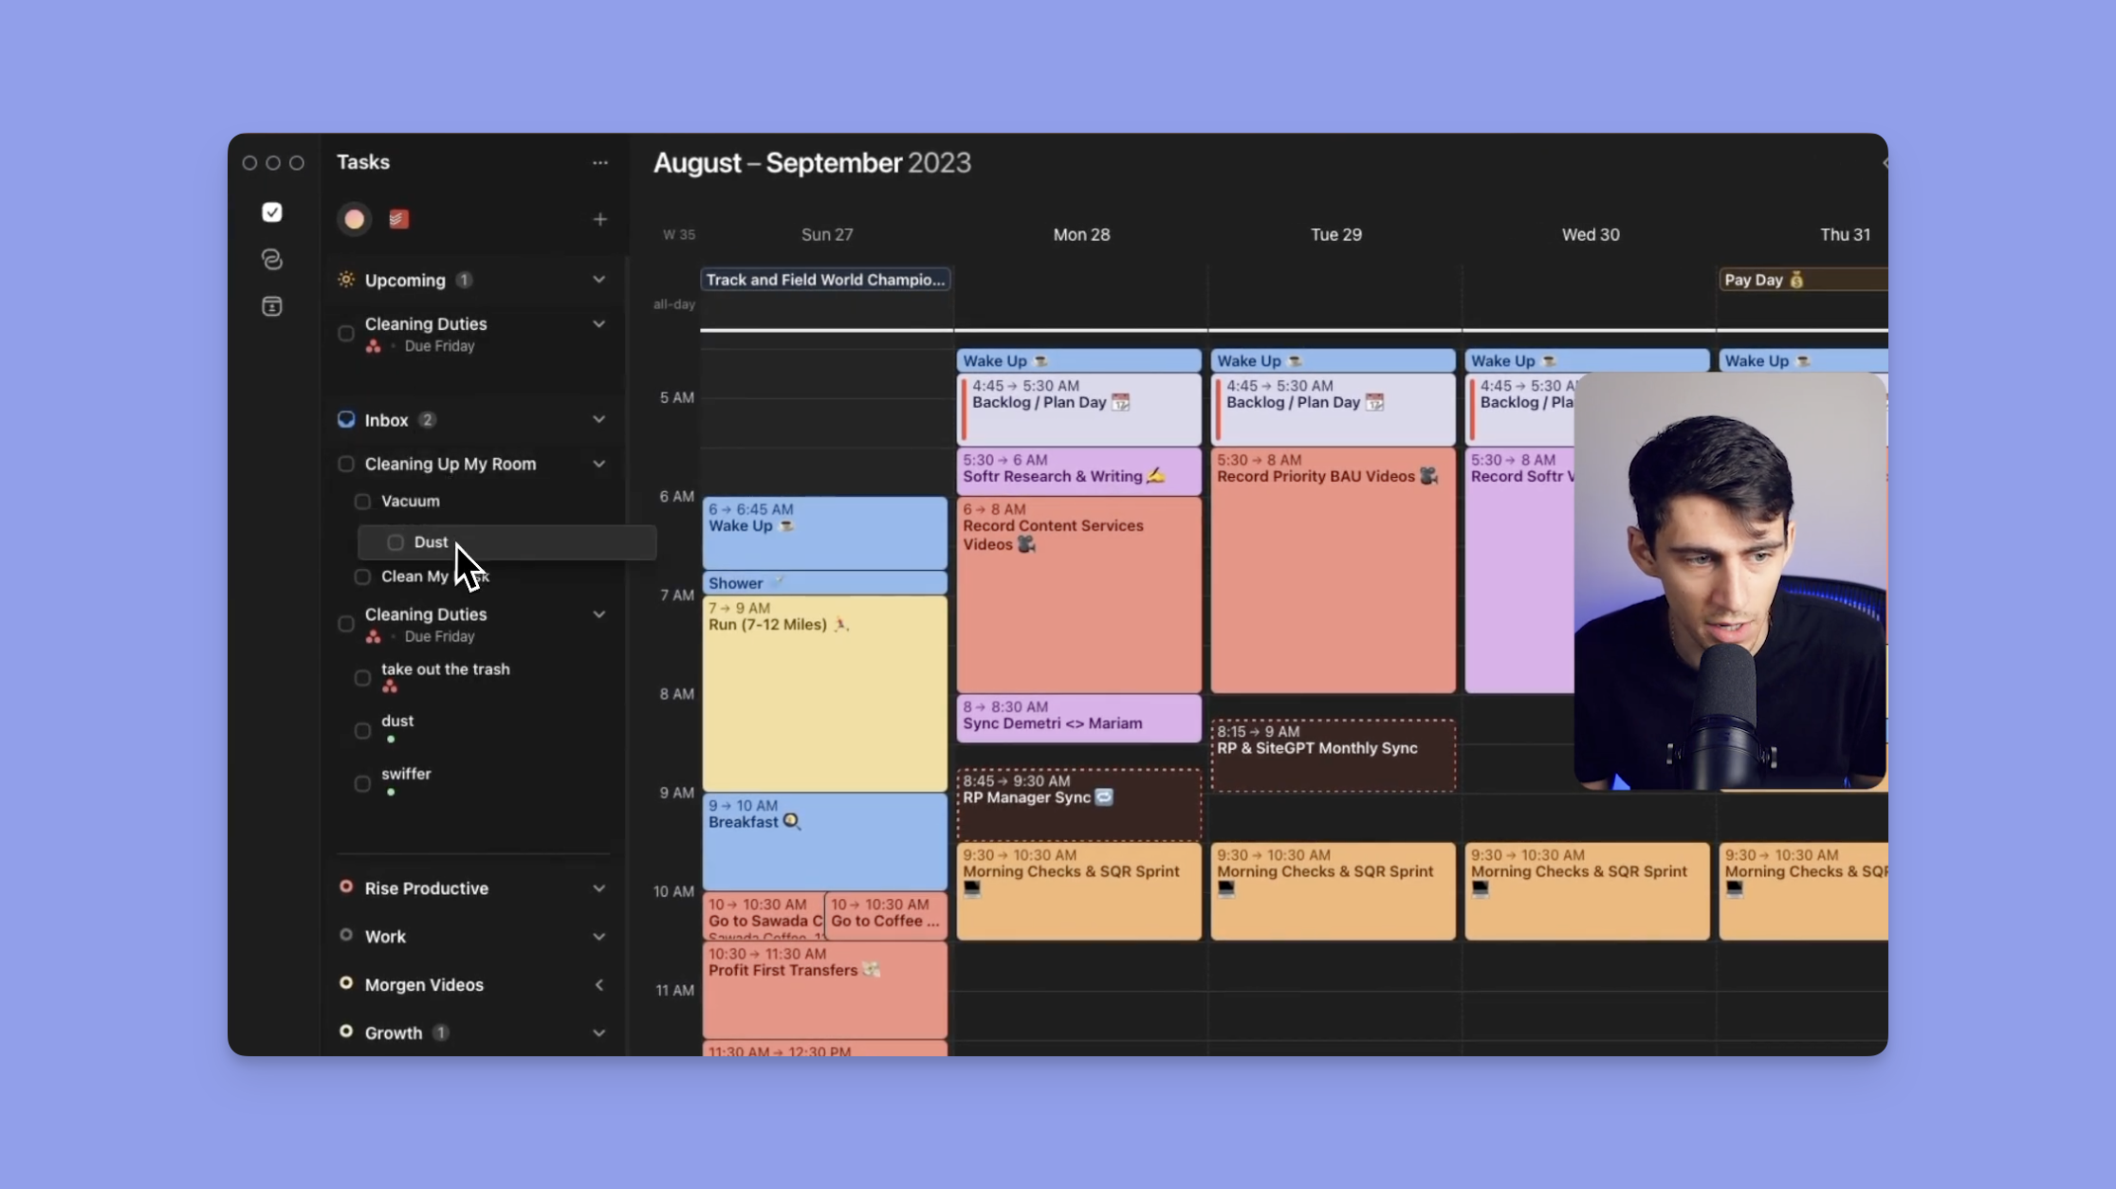The height and width of the screenshot is (1189, 2116).
Task: Click the archive panel icon in sidebar
Action: tap(272, 305)
